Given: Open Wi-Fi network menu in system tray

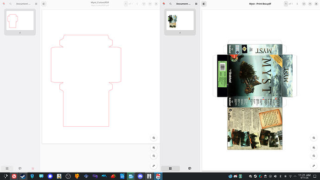Looking at the screenshot, I should tap(290, 176).
